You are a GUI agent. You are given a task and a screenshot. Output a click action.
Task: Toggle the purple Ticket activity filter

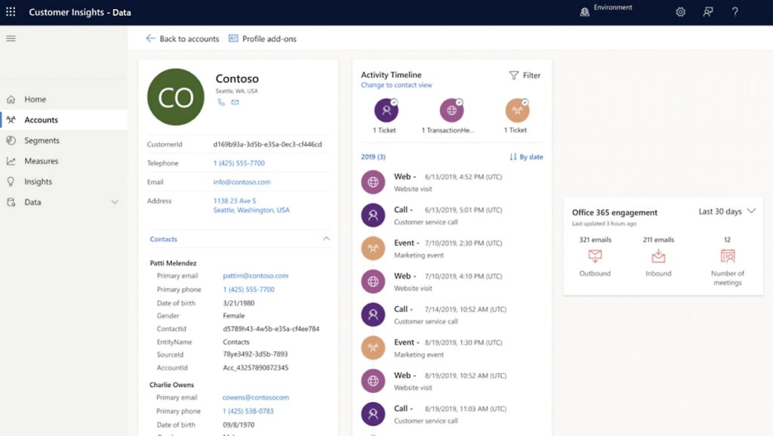pos(386,110)
